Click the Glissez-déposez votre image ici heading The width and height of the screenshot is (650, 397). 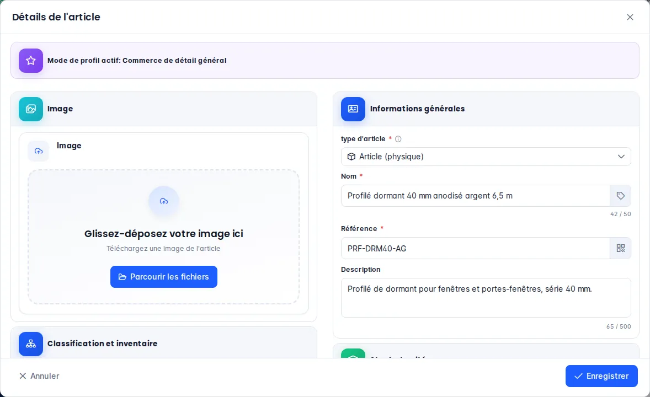164,234
